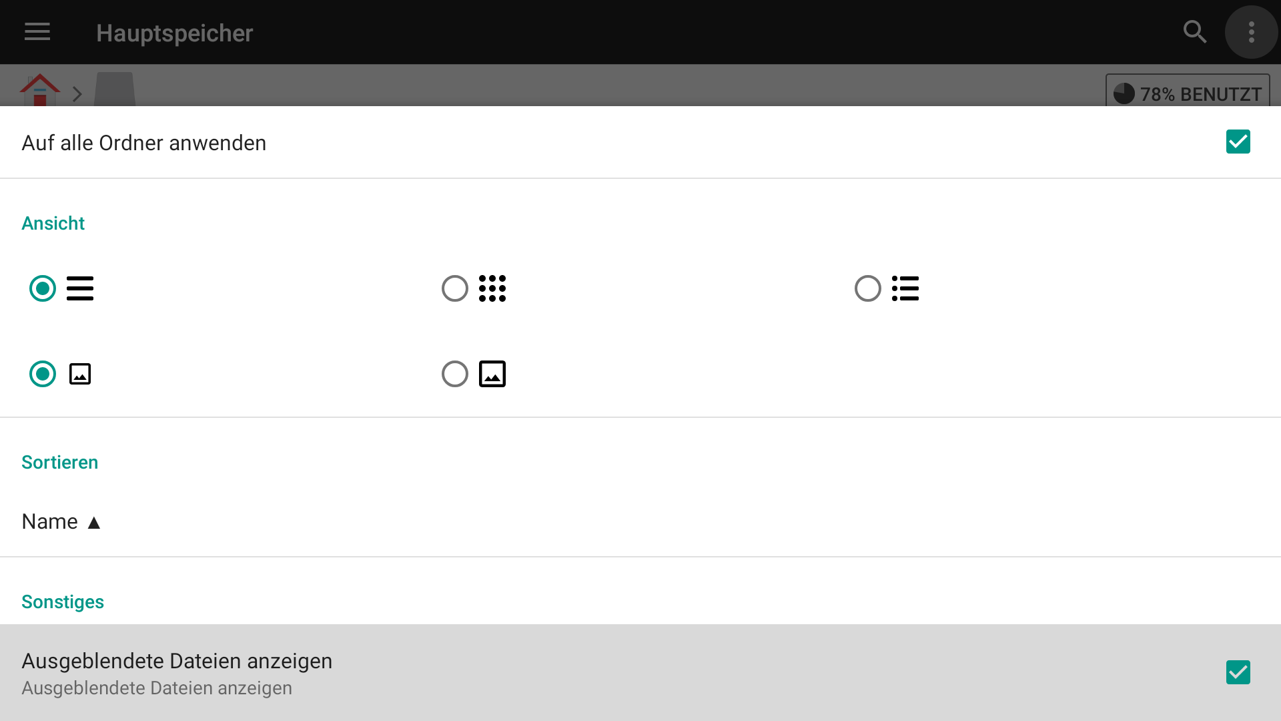Click the Auf alle Ordner anwenden row
Image resolution: width=1281 pixels, height=721 pixels.
(640, 142)
